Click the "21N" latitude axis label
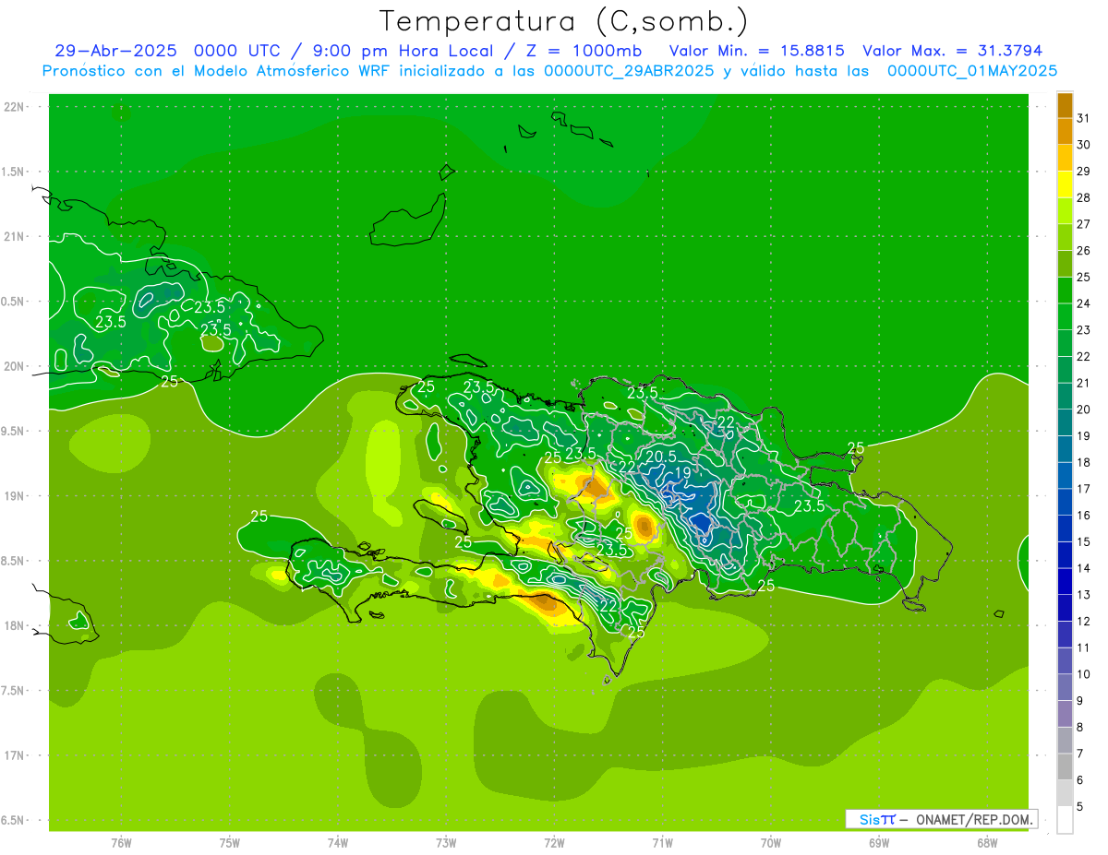 pos(15,237)
